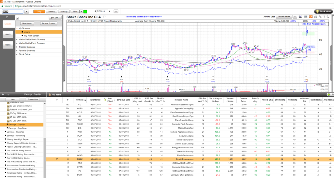Click the flag column header

coord(57,100)
